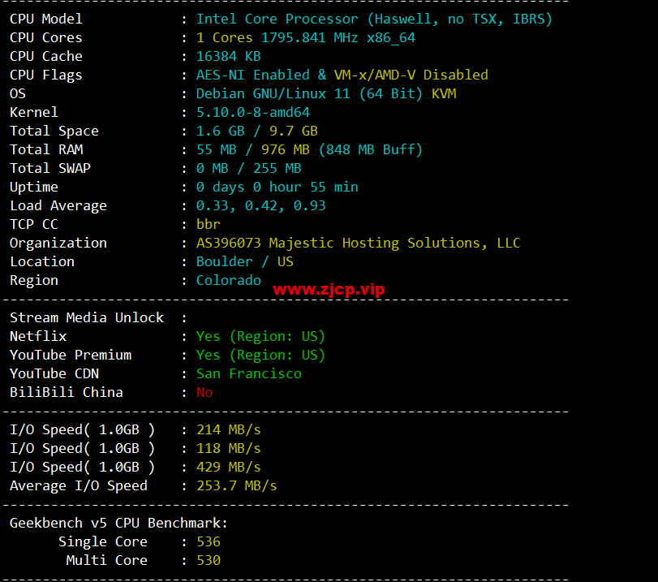Select 'AS396073 Majestic Hosting Solutions, LLC'
This screenshot has width=658, height=582.
[359, 244]
